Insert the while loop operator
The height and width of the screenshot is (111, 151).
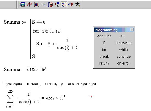[x=123, y=50]
